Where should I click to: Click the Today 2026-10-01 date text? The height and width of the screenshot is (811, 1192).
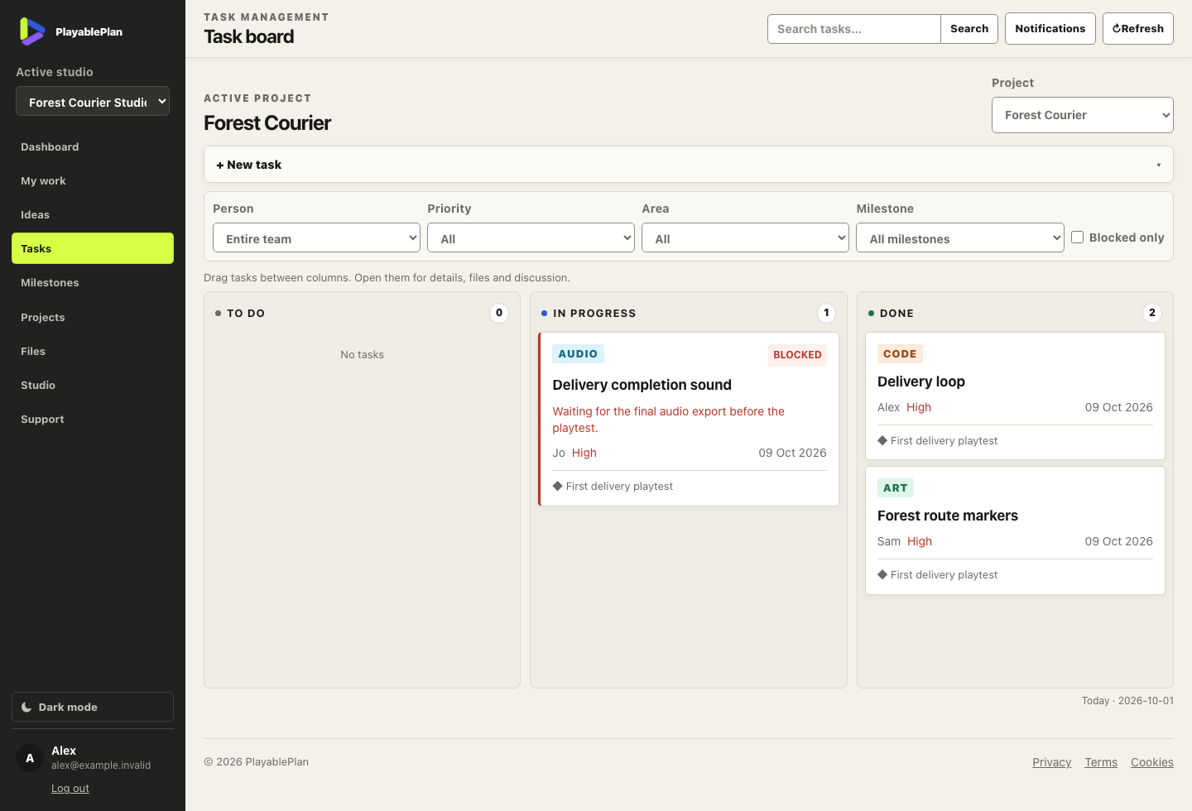point(1127,701)
